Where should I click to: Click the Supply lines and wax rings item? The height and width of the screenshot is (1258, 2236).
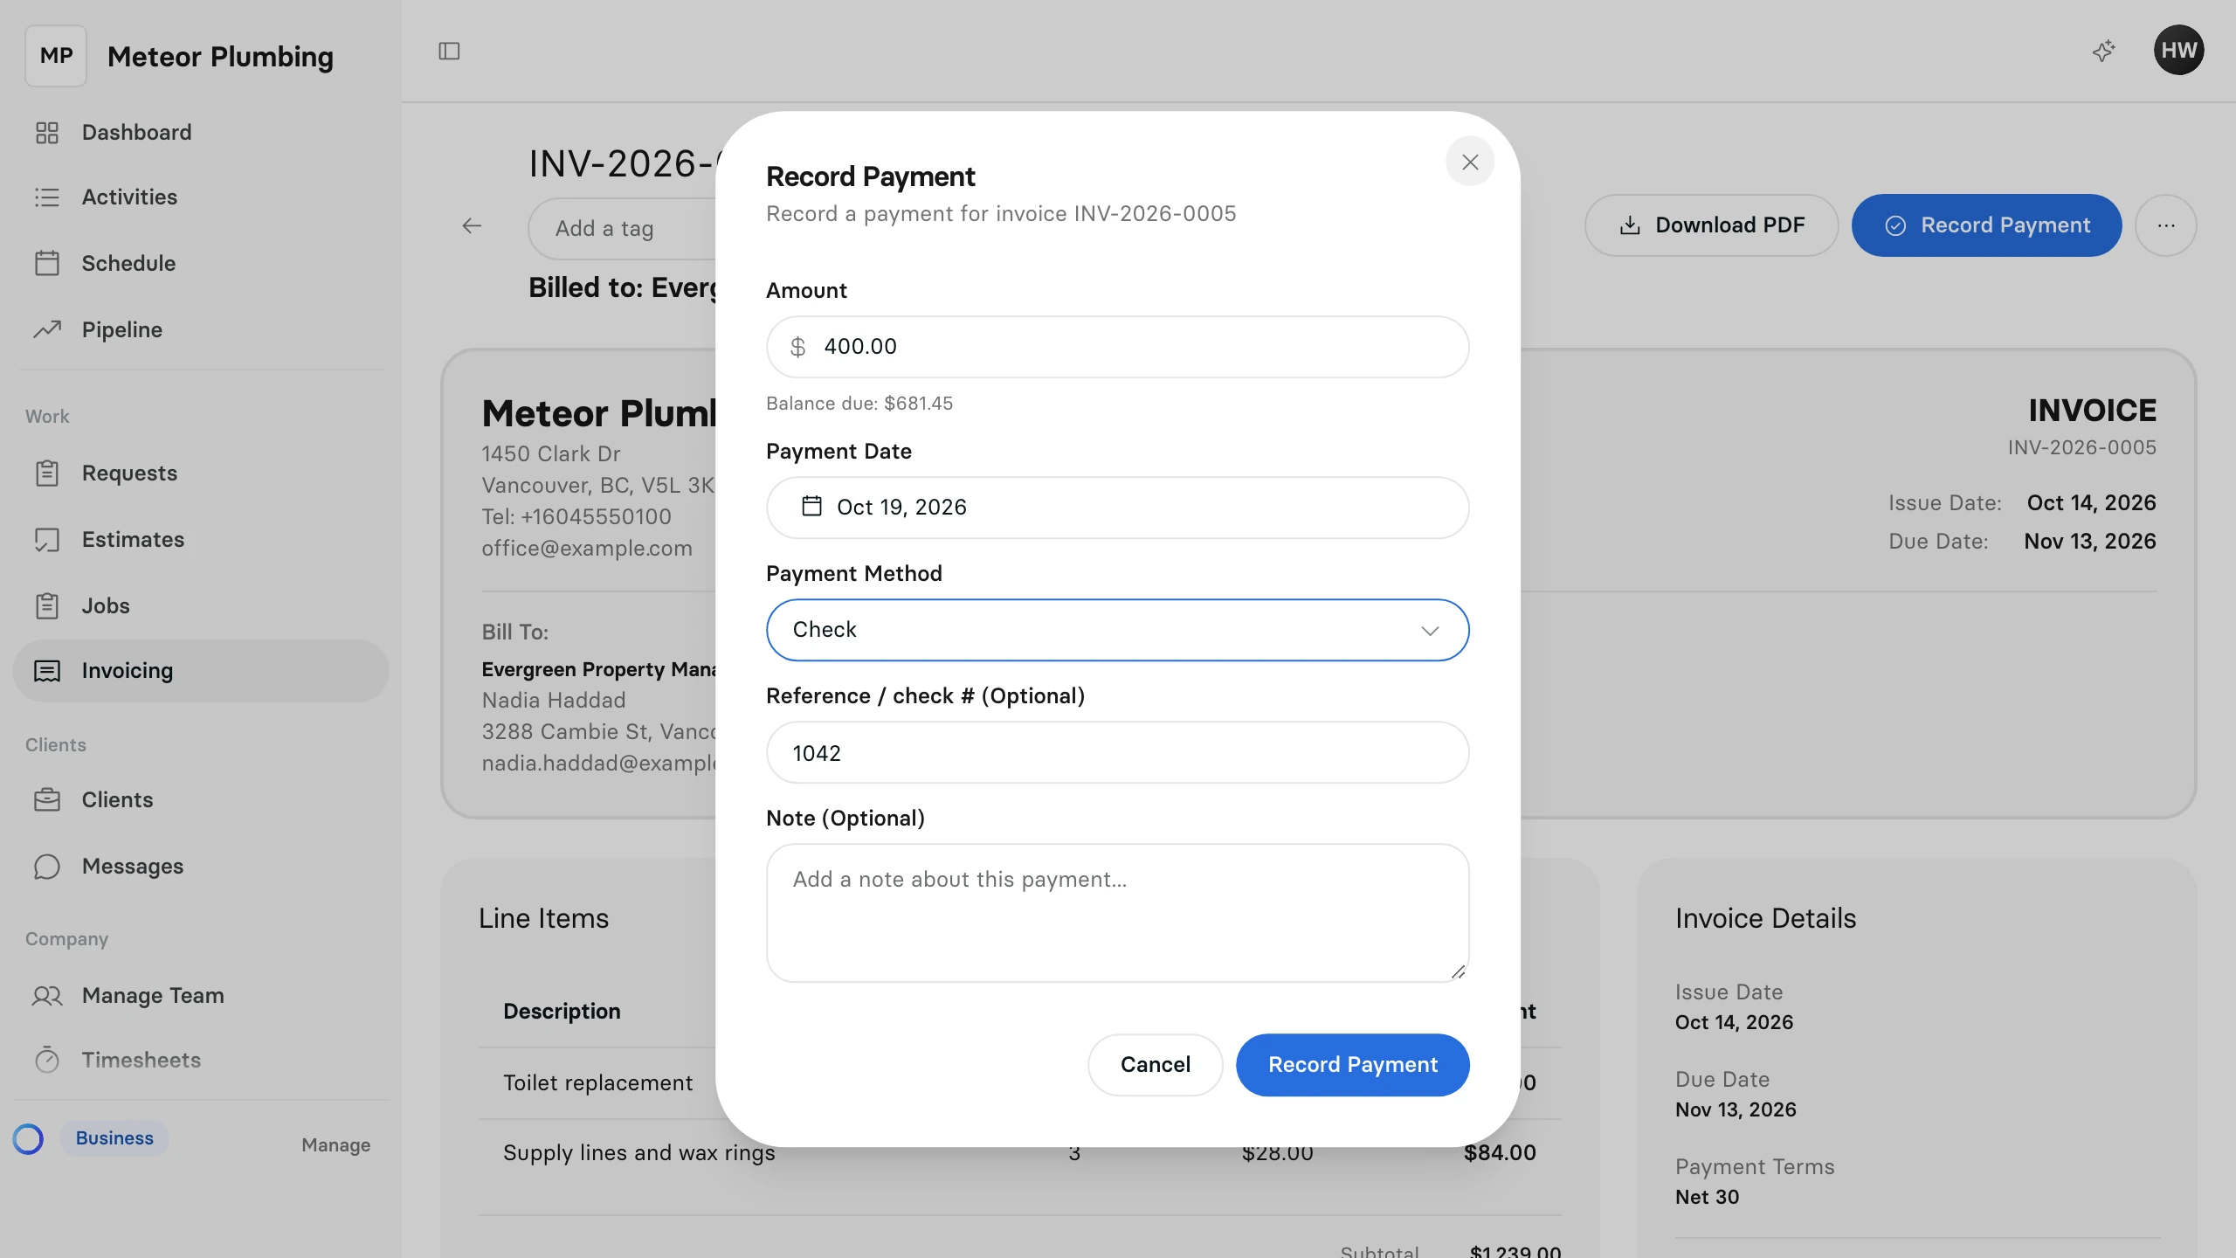639,1153
